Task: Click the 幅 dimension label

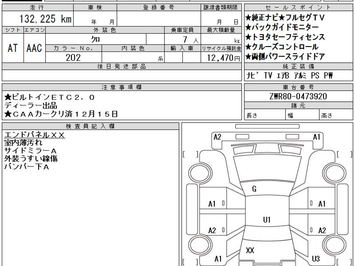Action: [291, 116]
